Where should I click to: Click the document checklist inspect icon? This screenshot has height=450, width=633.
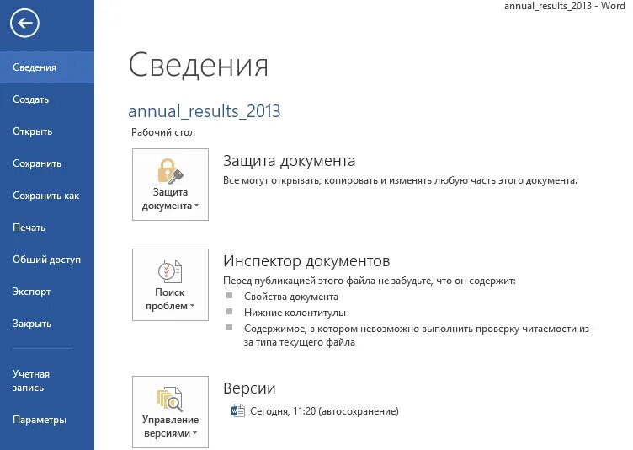170,271
